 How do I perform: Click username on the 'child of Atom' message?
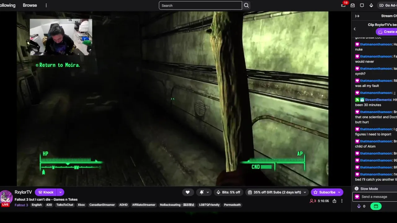click(376, 141)
